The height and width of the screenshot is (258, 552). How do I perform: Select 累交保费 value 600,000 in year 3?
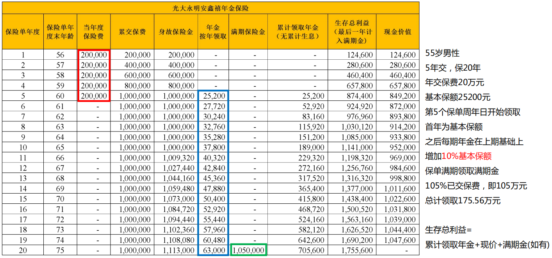(x=138, y=76)
